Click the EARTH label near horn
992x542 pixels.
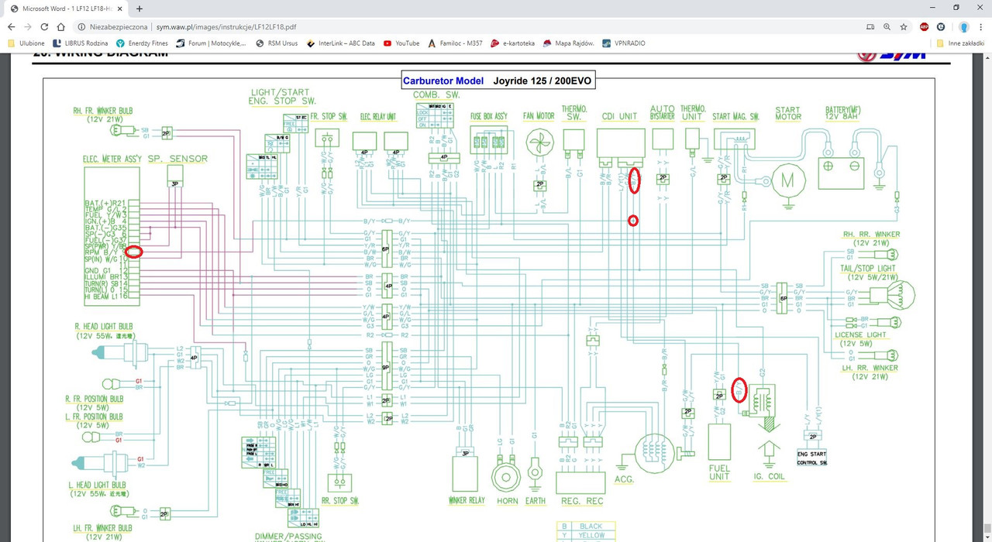pyautogui.click(x=535, y=500)
